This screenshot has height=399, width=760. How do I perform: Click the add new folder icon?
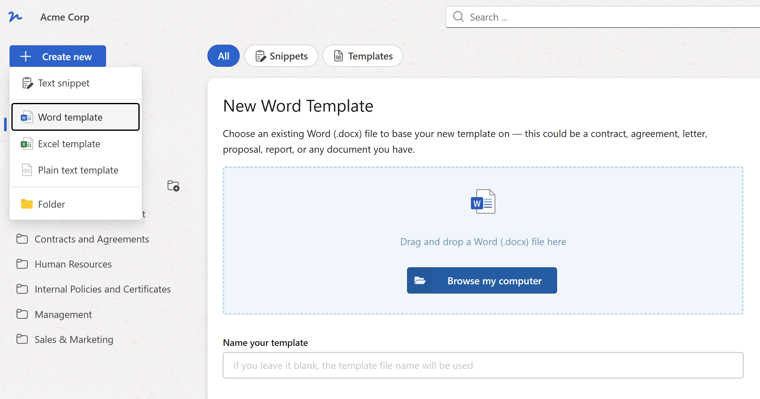[173, 186]
